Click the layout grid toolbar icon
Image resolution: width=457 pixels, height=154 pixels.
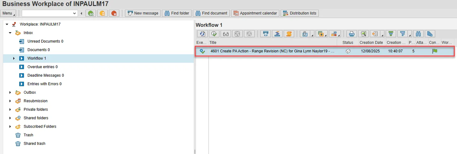376,34
